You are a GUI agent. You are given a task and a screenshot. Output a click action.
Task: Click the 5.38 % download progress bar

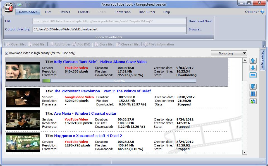119,81
